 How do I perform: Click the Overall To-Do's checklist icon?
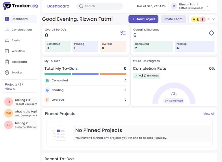tap(123, 33)
